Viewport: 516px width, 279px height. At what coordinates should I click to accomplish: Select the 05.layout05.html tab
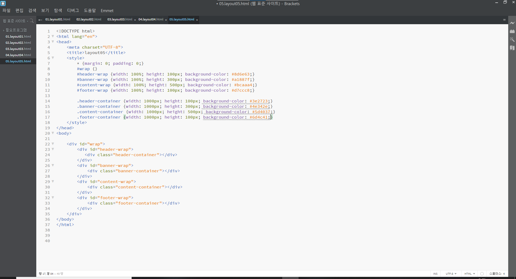pyautogui.click(x=182, y=19)
